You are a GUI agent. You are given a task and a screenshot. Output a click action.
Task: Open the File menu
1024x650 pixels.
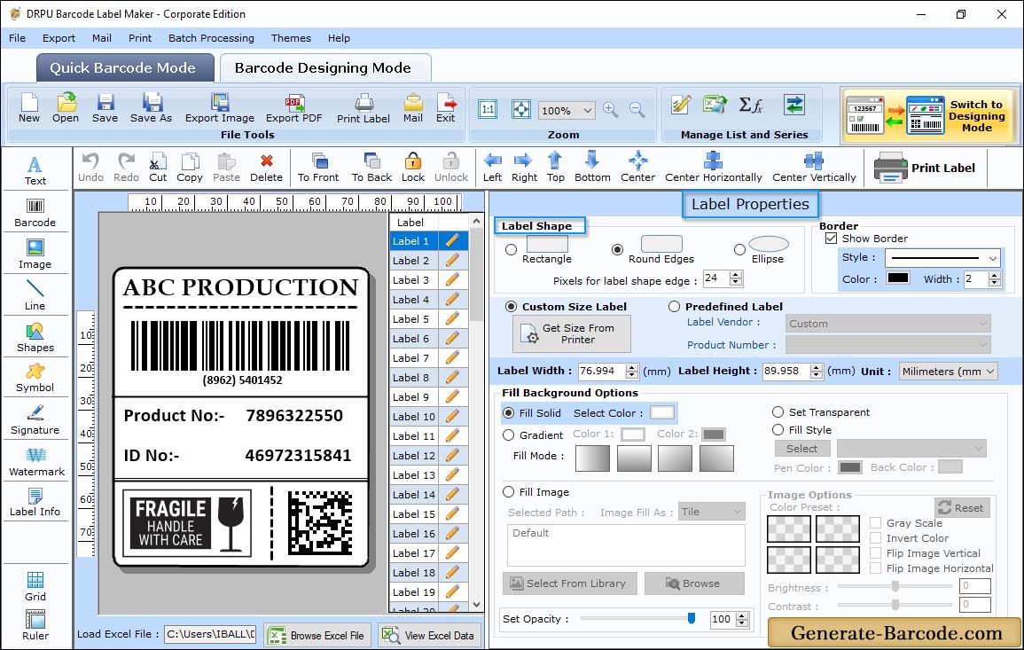[18, 38]
